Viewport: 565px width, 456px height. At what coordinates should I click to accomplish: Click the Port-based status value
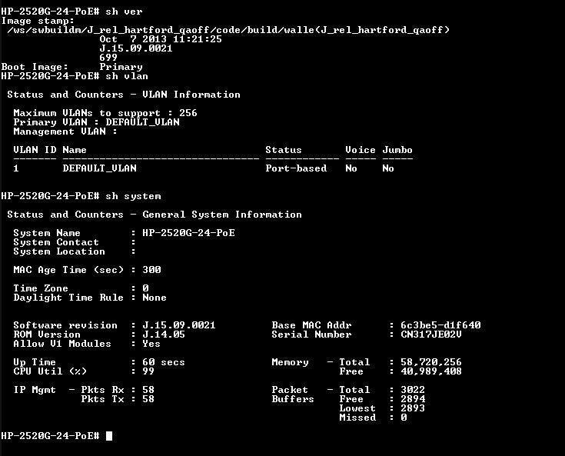[x=296, y=168]
